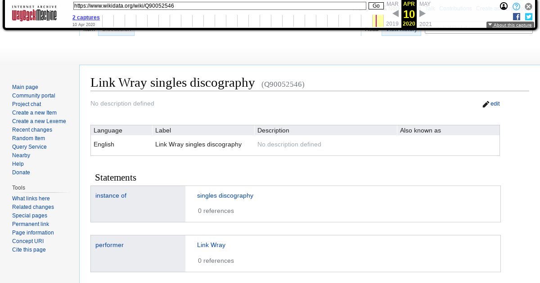Select year 2019 in timeline
Viewport: 540px width, 283px height.
click(x=392, y=24)
